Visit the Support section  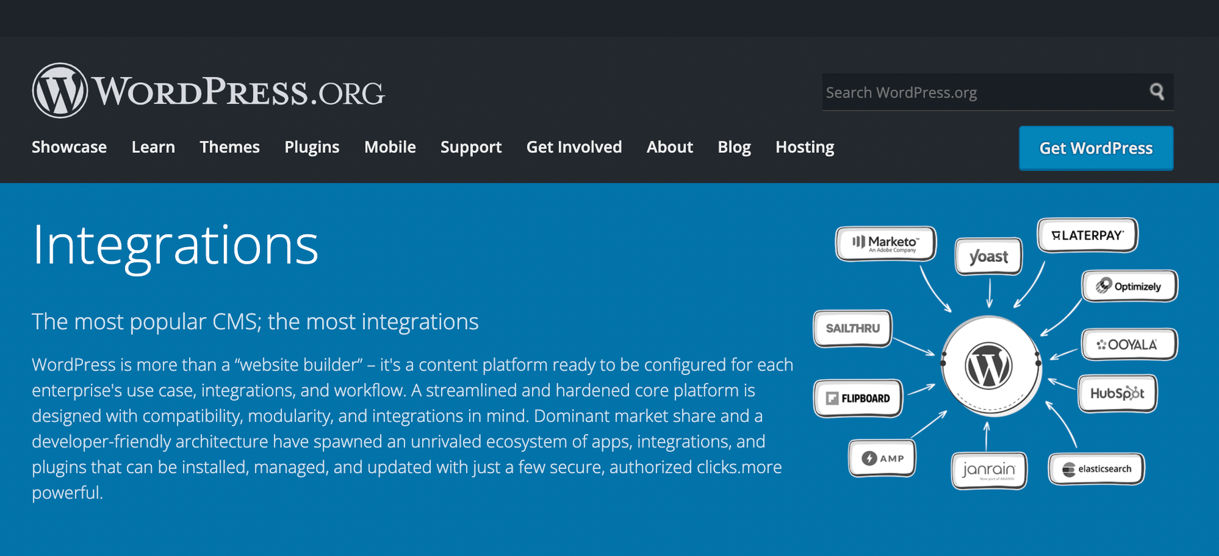pos(470,147)
